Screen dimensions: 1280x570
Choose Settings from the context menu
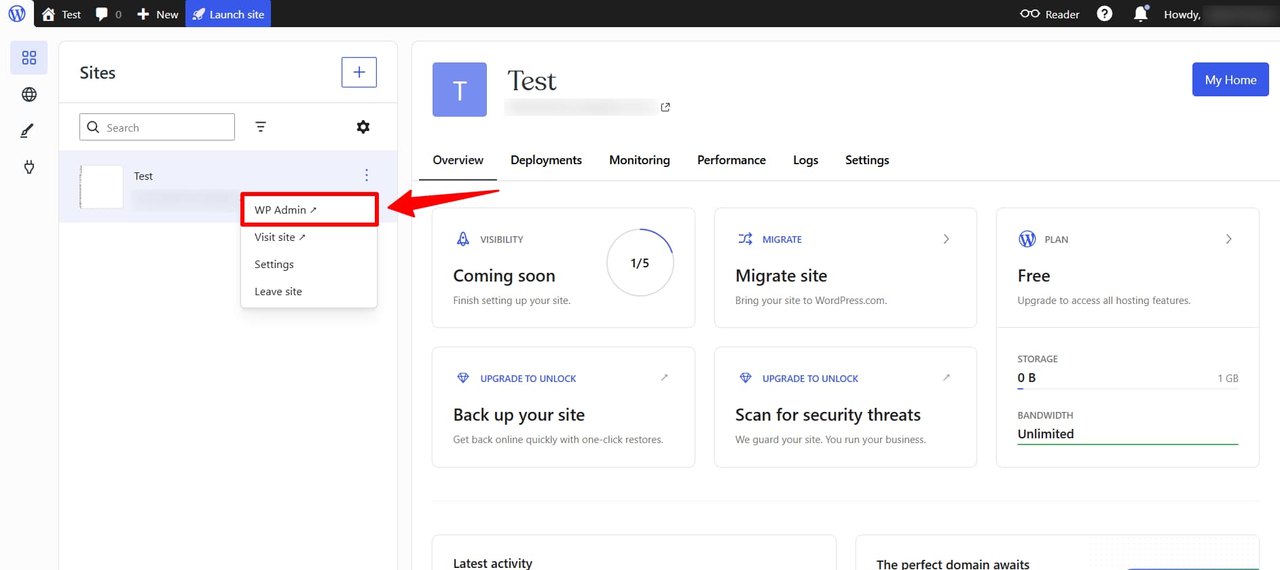tap(309, 264)
